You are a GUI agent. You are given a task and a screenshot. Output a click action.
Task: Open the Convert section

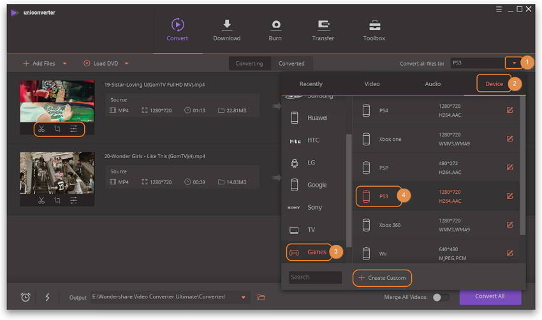177,30
